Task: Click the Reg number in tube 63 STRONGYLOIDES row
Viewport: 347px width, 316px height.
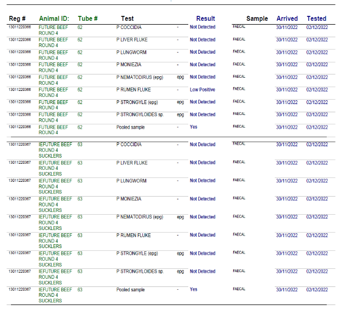Action: point(20,271)
